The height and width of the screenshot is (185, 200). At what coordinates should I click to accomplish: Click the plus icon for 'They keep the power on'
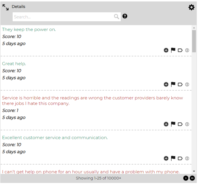point(166,50)
